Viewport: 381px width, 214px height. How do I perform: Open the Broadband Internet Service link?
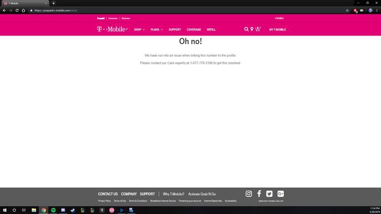pos(163,201)
